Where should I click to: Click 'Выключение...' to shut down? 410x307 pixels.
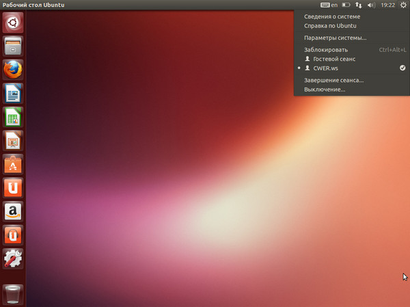point(325,90)
